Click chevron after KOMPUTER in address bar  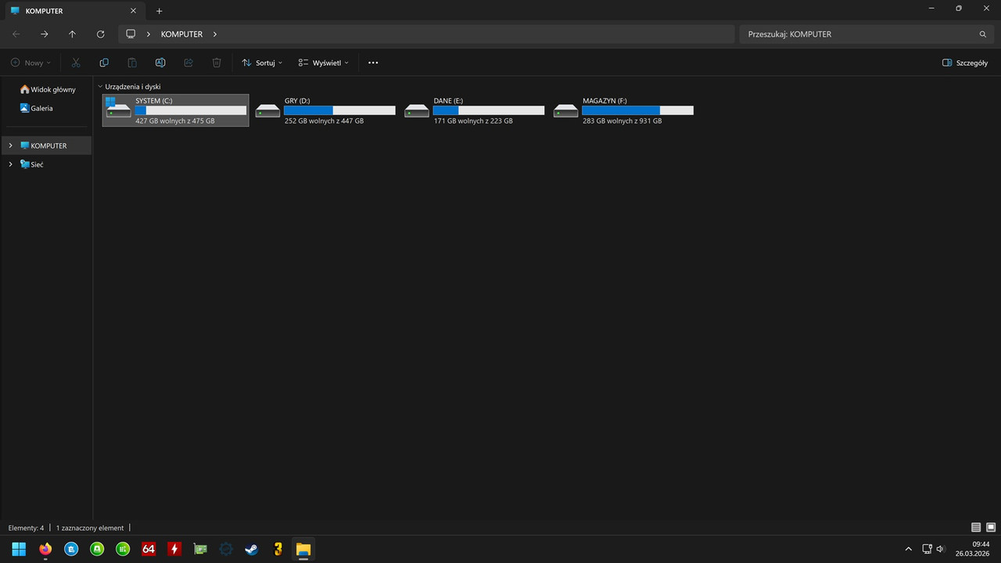[215, 34]
